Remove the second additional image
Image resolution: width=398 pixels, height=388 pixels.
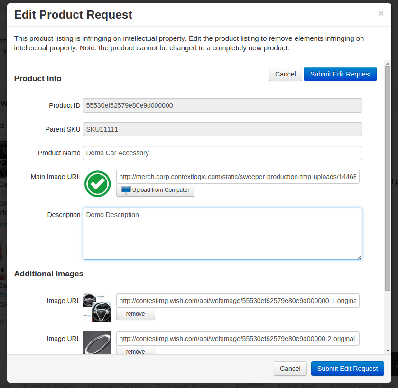(135, 351)
